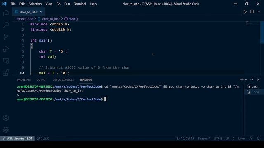The image size is (264, 148).
Task: Open the terminal launch profile dropdown
Action: pyautogui.click(x=246, y=79)
